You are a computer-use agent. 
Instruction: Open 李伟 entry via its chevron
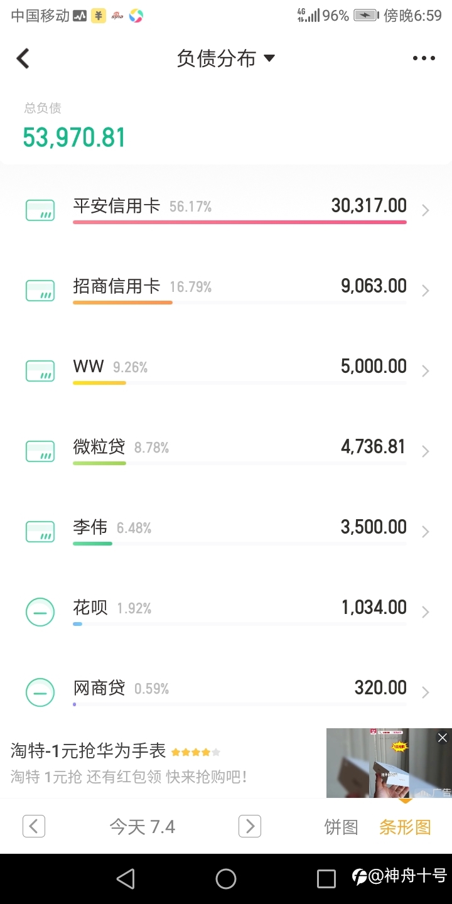426,532
